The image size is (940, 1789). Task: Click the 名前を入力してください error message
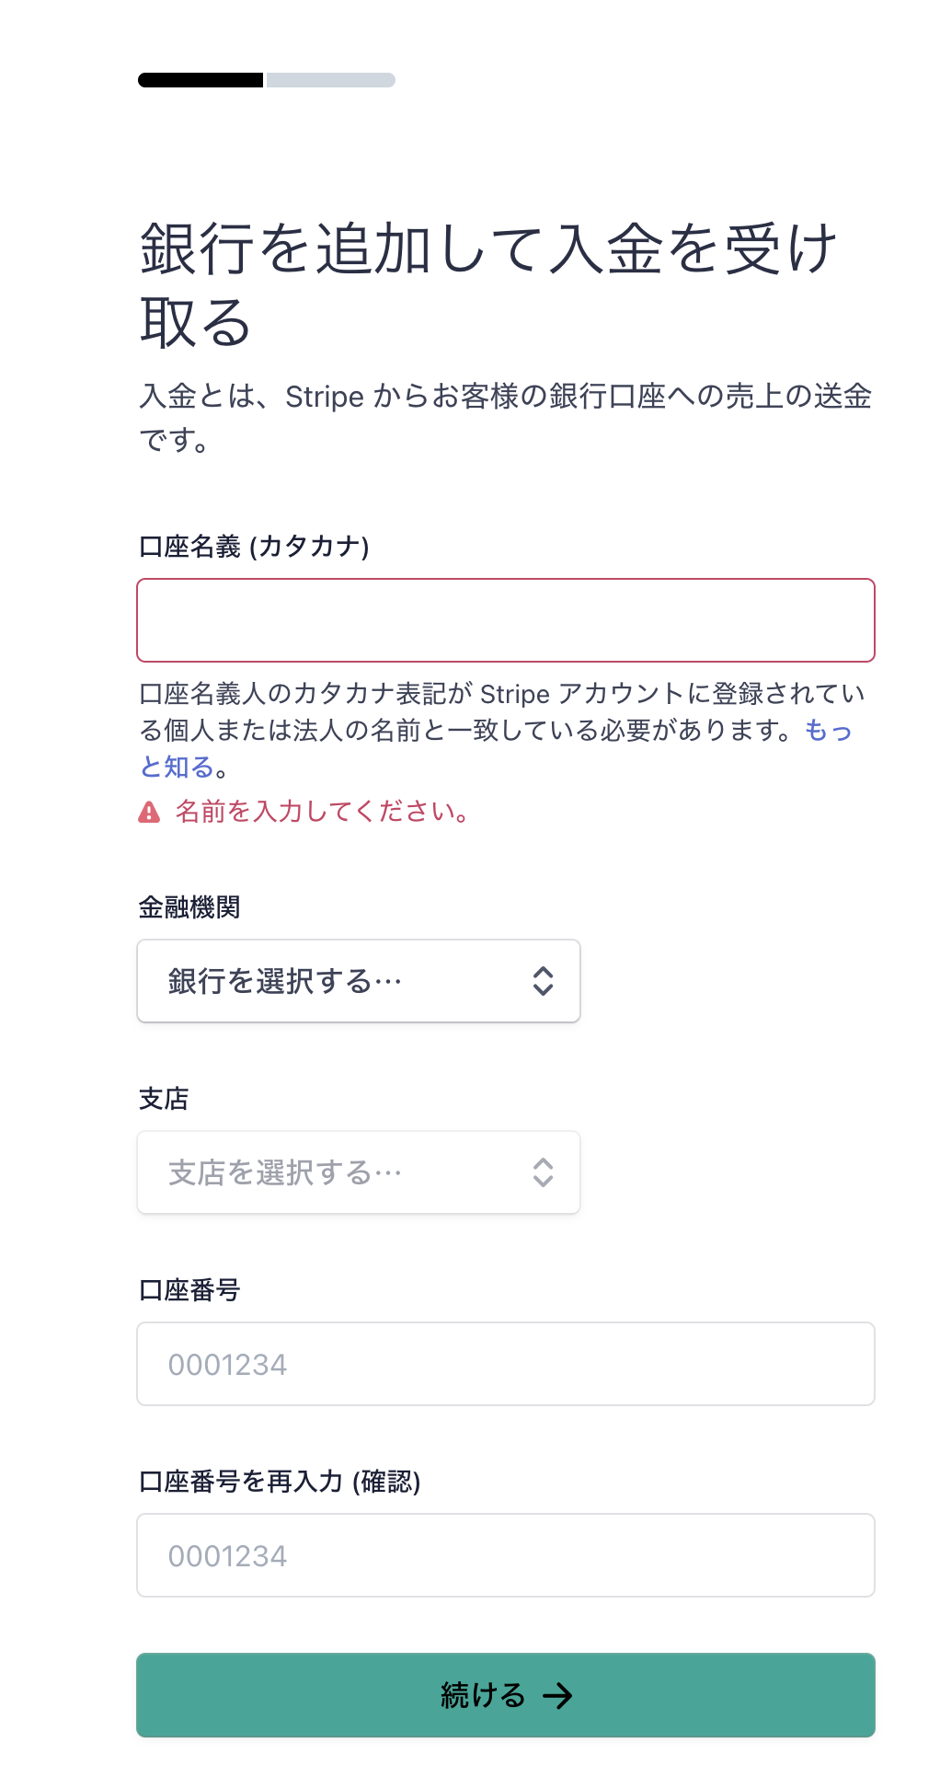(x=324, y=812)
